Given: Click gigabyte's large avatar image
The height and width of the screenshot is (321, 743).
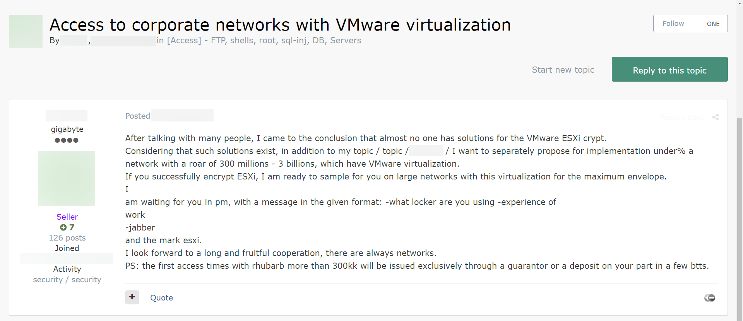Looking at the screenshot, I should 67,178.
